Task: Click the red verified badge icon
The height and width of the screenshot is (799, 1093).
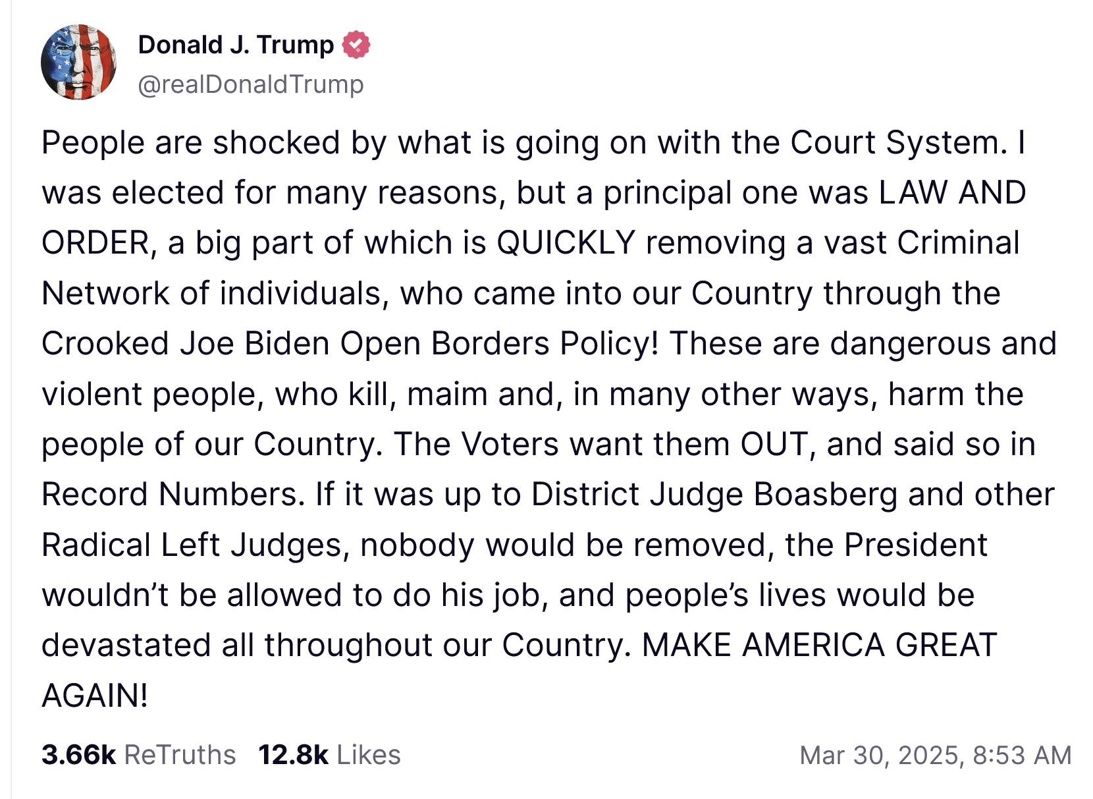Action: pyautogui.click(x=356, y=45)
